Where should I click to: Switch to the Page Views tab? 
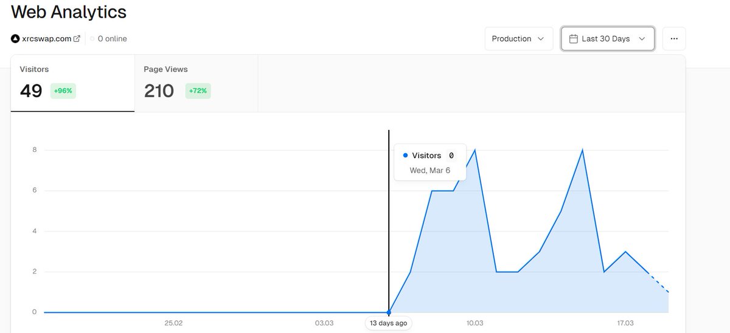point(196,83)
